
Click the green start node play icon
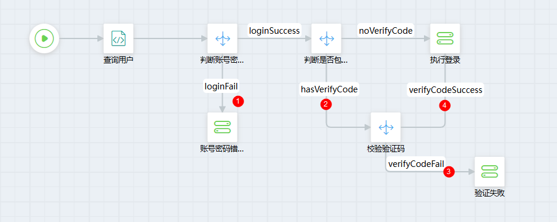point(44,38)
